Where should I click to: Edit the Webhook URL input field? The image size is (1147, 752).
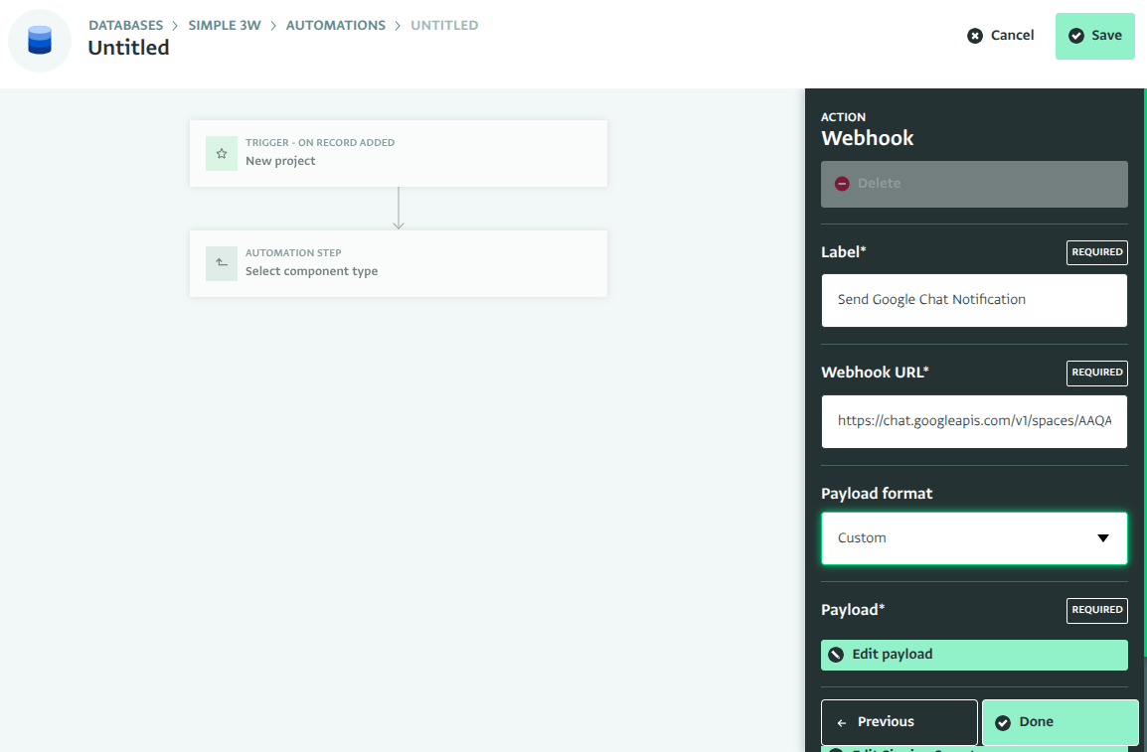coord(974,421)
